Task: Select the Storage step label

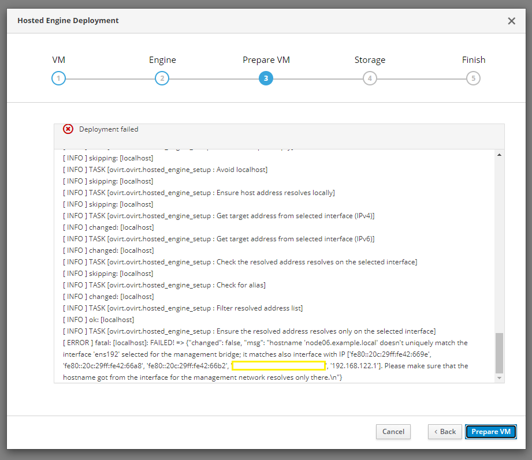Action: [370, 60]
